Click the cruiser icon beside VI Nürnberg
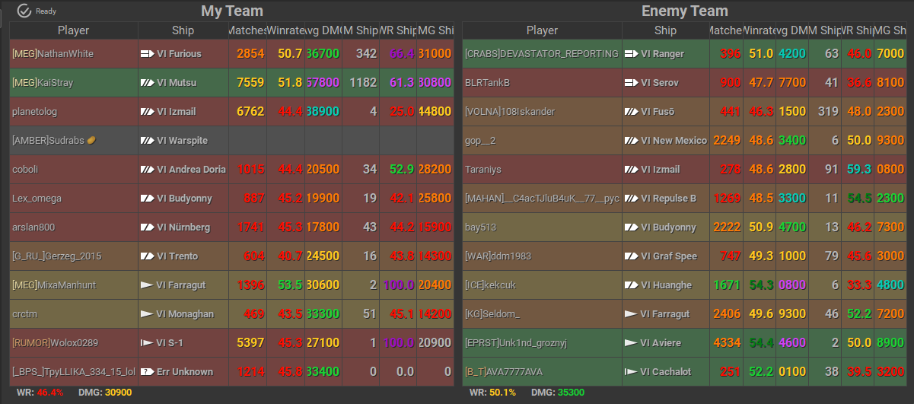Image resolution: width=914 pixels, height=404 pixels. point(147,227)
